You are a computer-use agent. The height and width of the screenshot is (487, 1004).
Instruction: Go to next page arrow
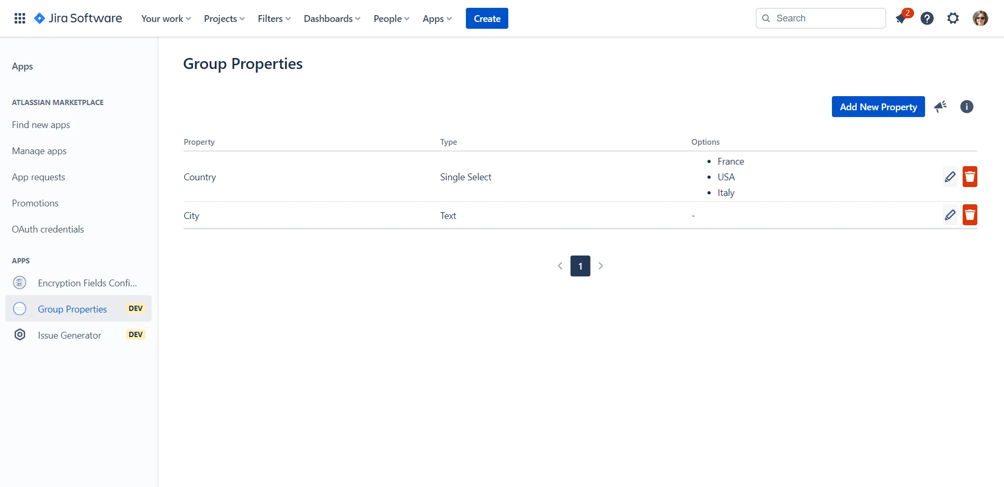pyautogui.click(x=601, y=266)
